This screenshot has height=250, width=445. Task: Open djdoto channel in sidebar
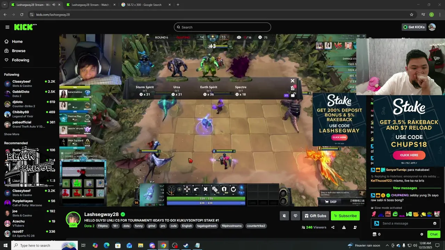[30, 104]
